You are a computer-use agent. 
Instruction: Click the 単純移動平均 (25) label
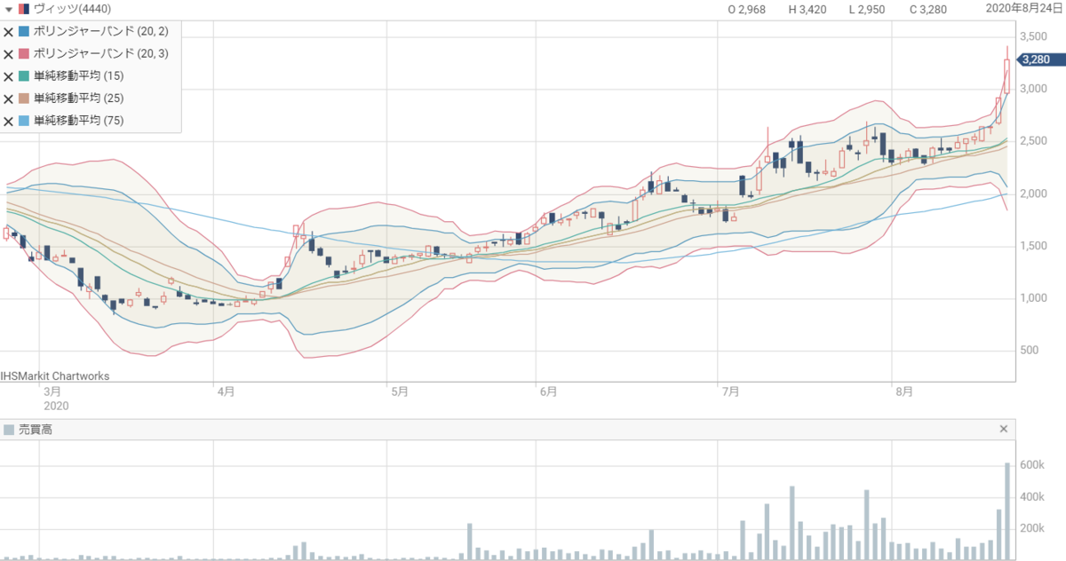[78, 99]
